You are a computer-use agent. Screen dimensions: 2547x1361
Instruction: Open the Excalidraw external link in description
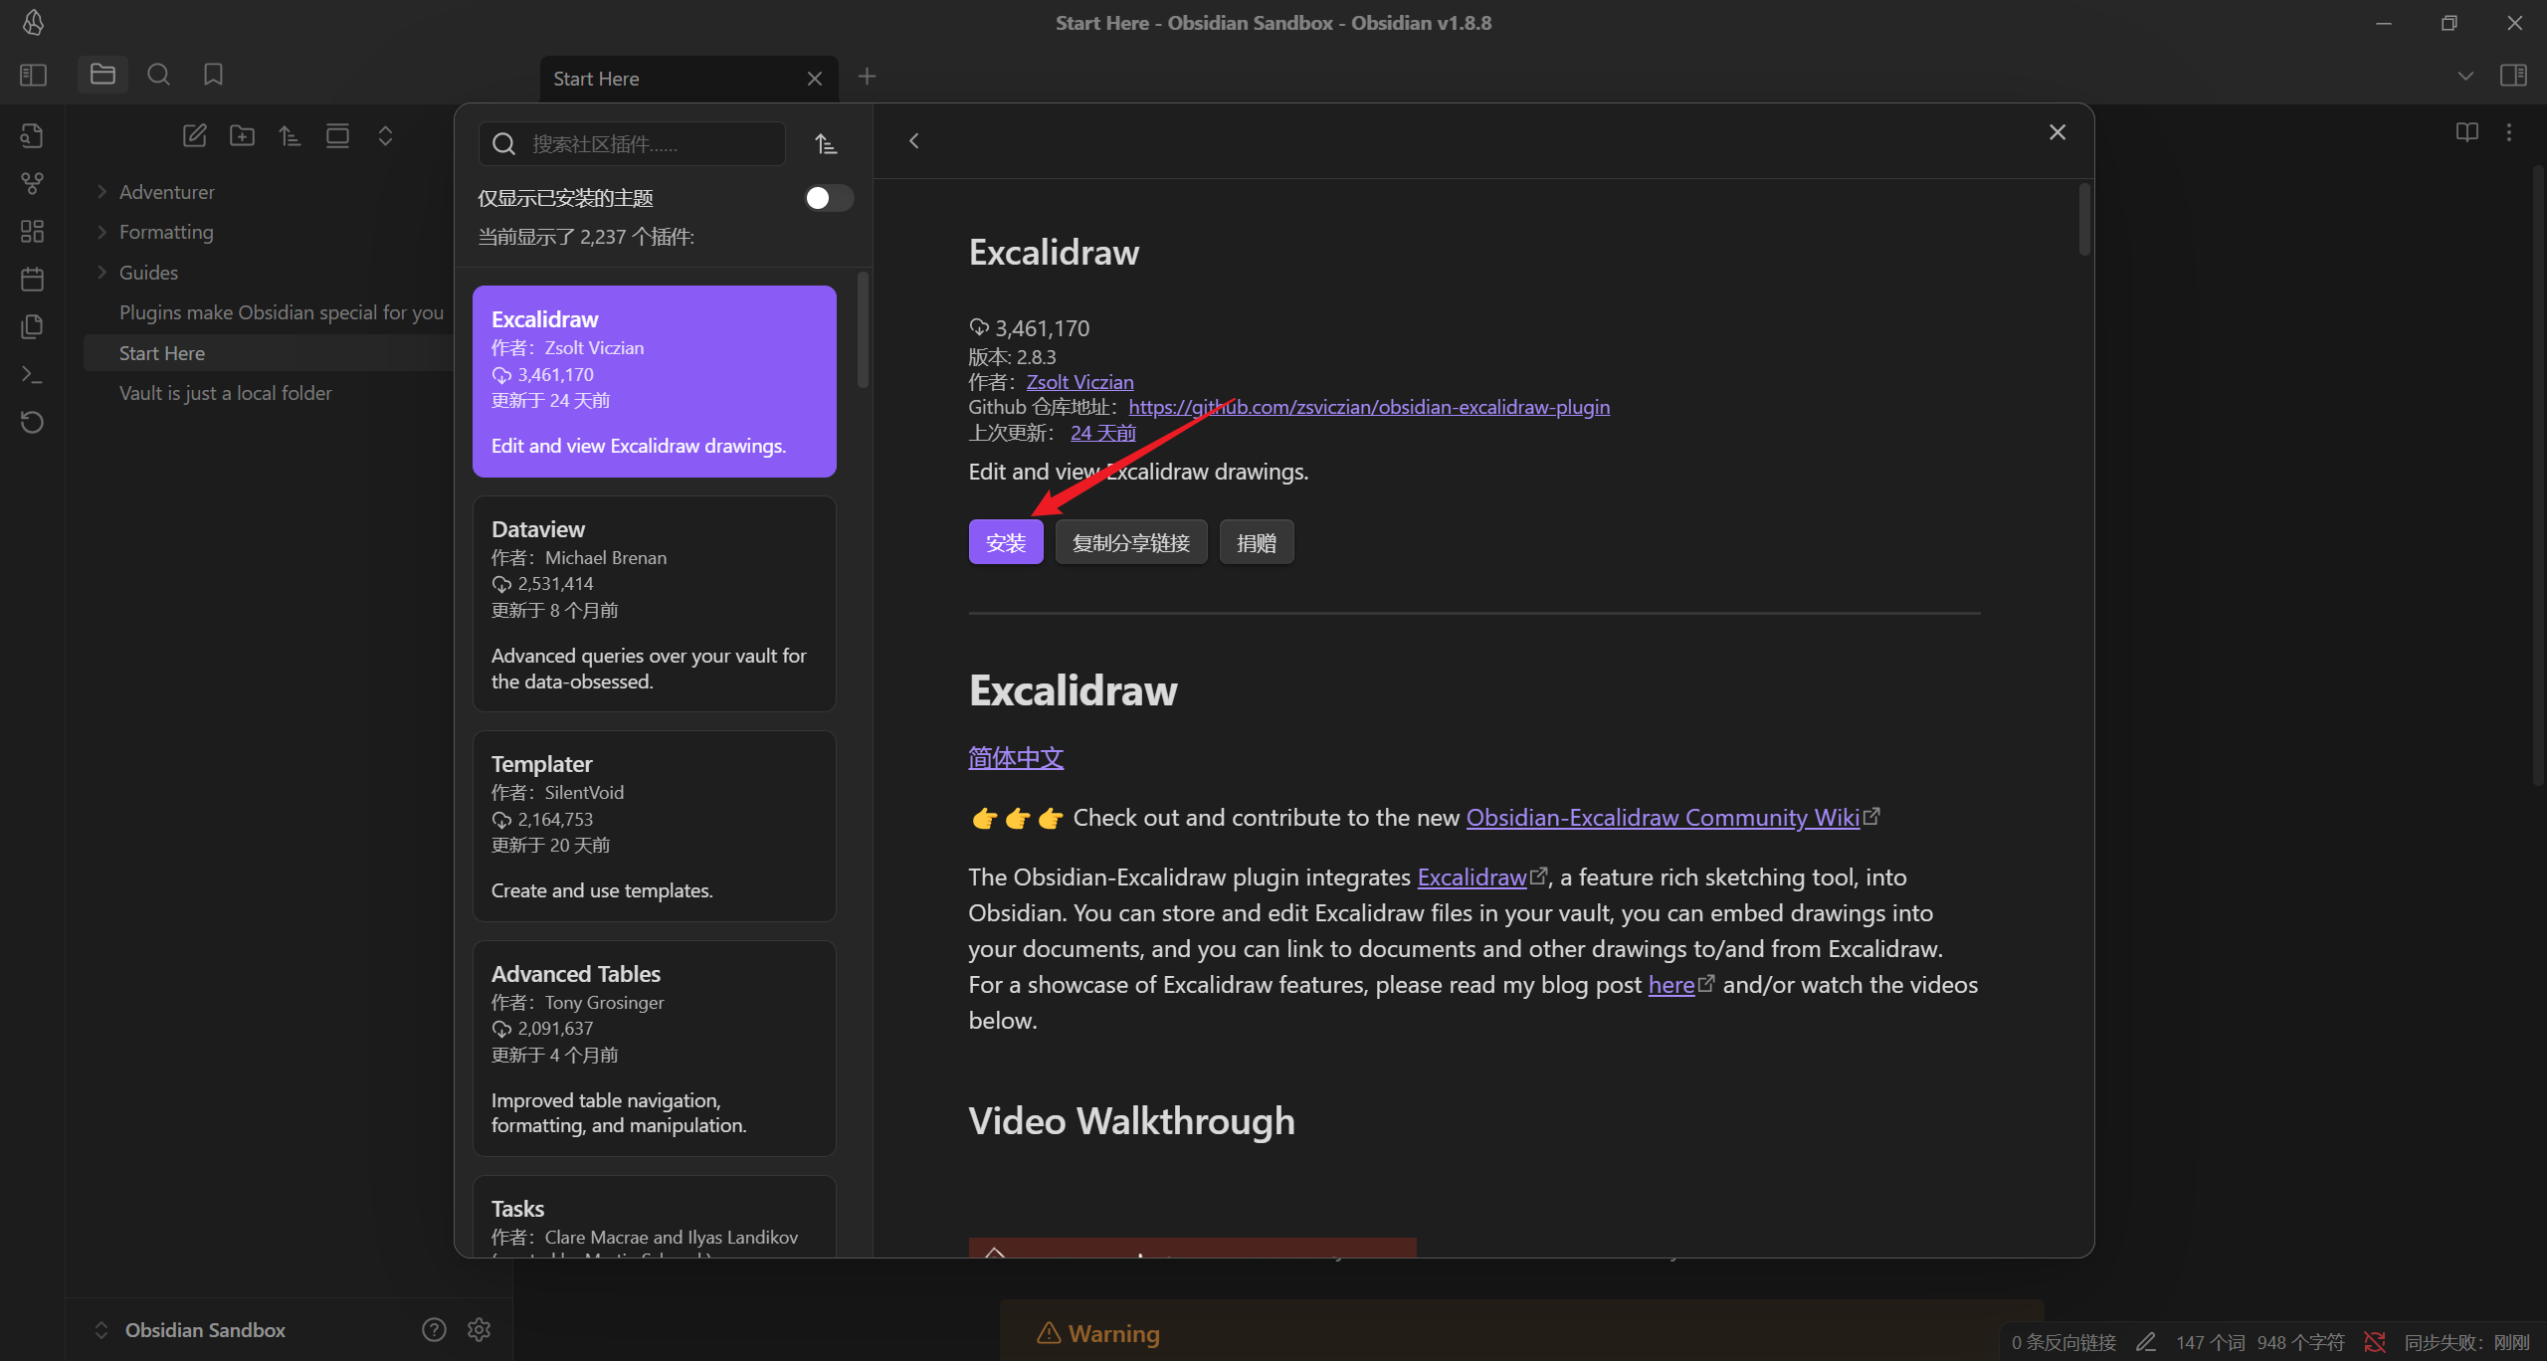click(1472, 877)
